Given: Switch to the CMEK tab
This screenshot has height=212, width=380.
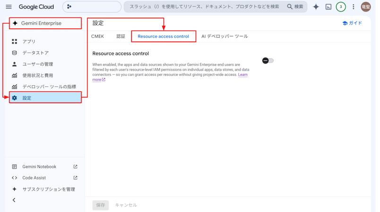Looking at the screenshot, I should click(x=97, y=36).
